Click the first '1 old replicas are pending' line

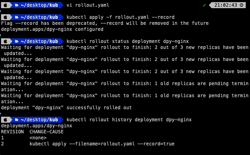tap(125, 87)
